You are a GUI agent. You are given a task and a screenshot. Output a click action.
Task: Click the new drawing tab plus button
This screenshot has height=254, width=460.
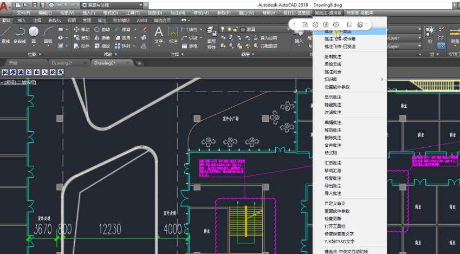140,63
